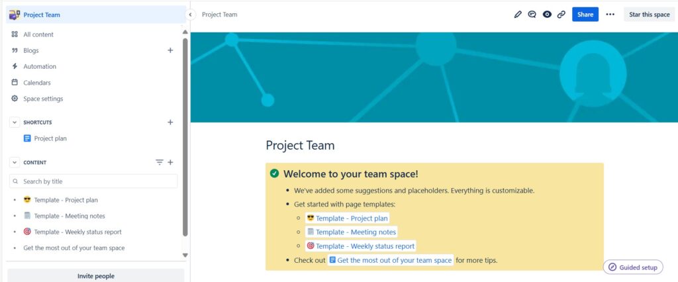Create new content with plus icon
Image resolution: width=678 pixels, height=282 pixels.
(170, 162)
